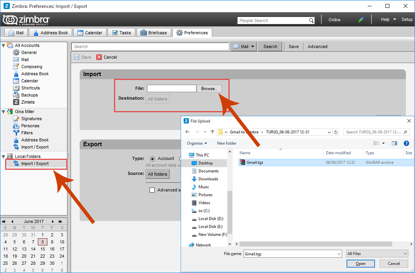
Task: Go up one folder level in File Upload
Action: (x=212, y=132)
